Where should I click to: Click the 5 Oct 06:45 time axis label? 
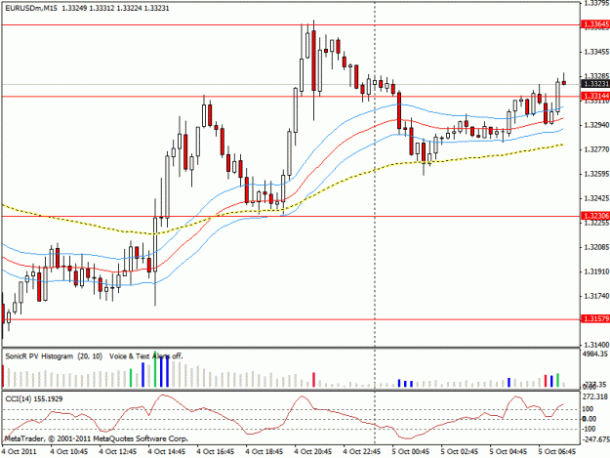point(557,452)
